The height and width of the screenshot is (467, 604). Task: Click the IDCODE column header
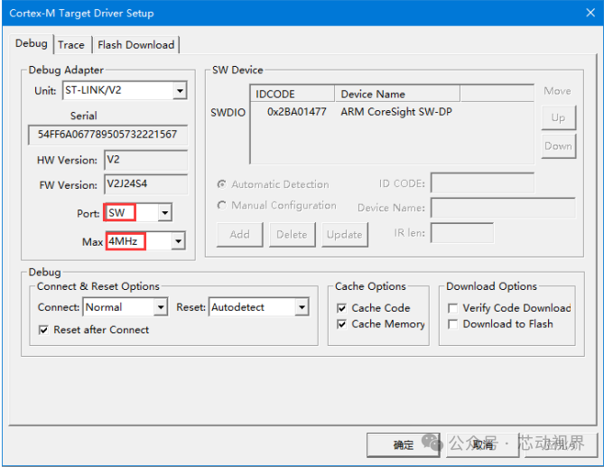click(x=293, y=94)
